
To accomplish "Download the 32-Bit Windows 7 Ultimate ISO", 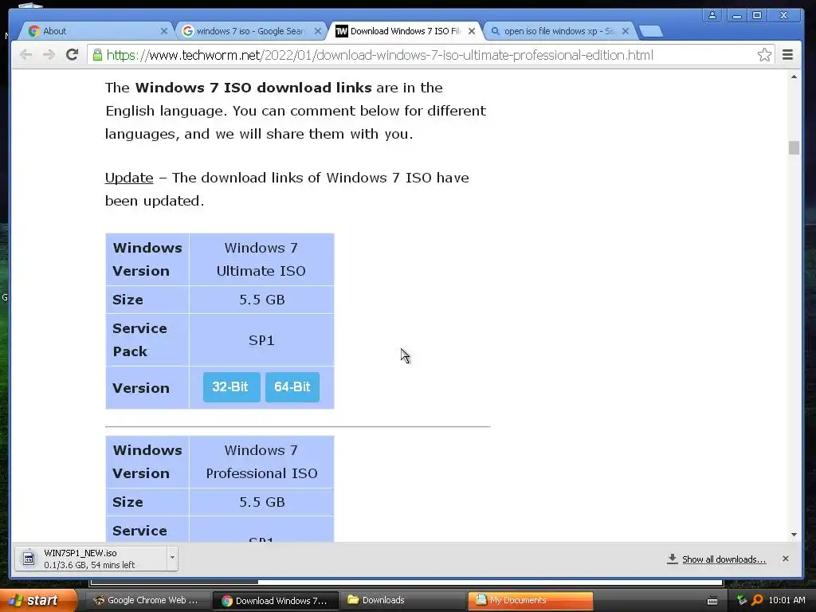I will coord(231,386).
